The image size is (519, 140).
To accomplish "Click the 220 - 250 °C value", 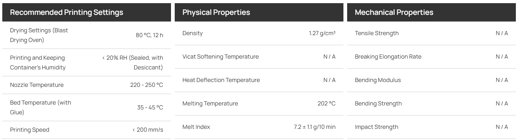I will click(x=147, y=85).
